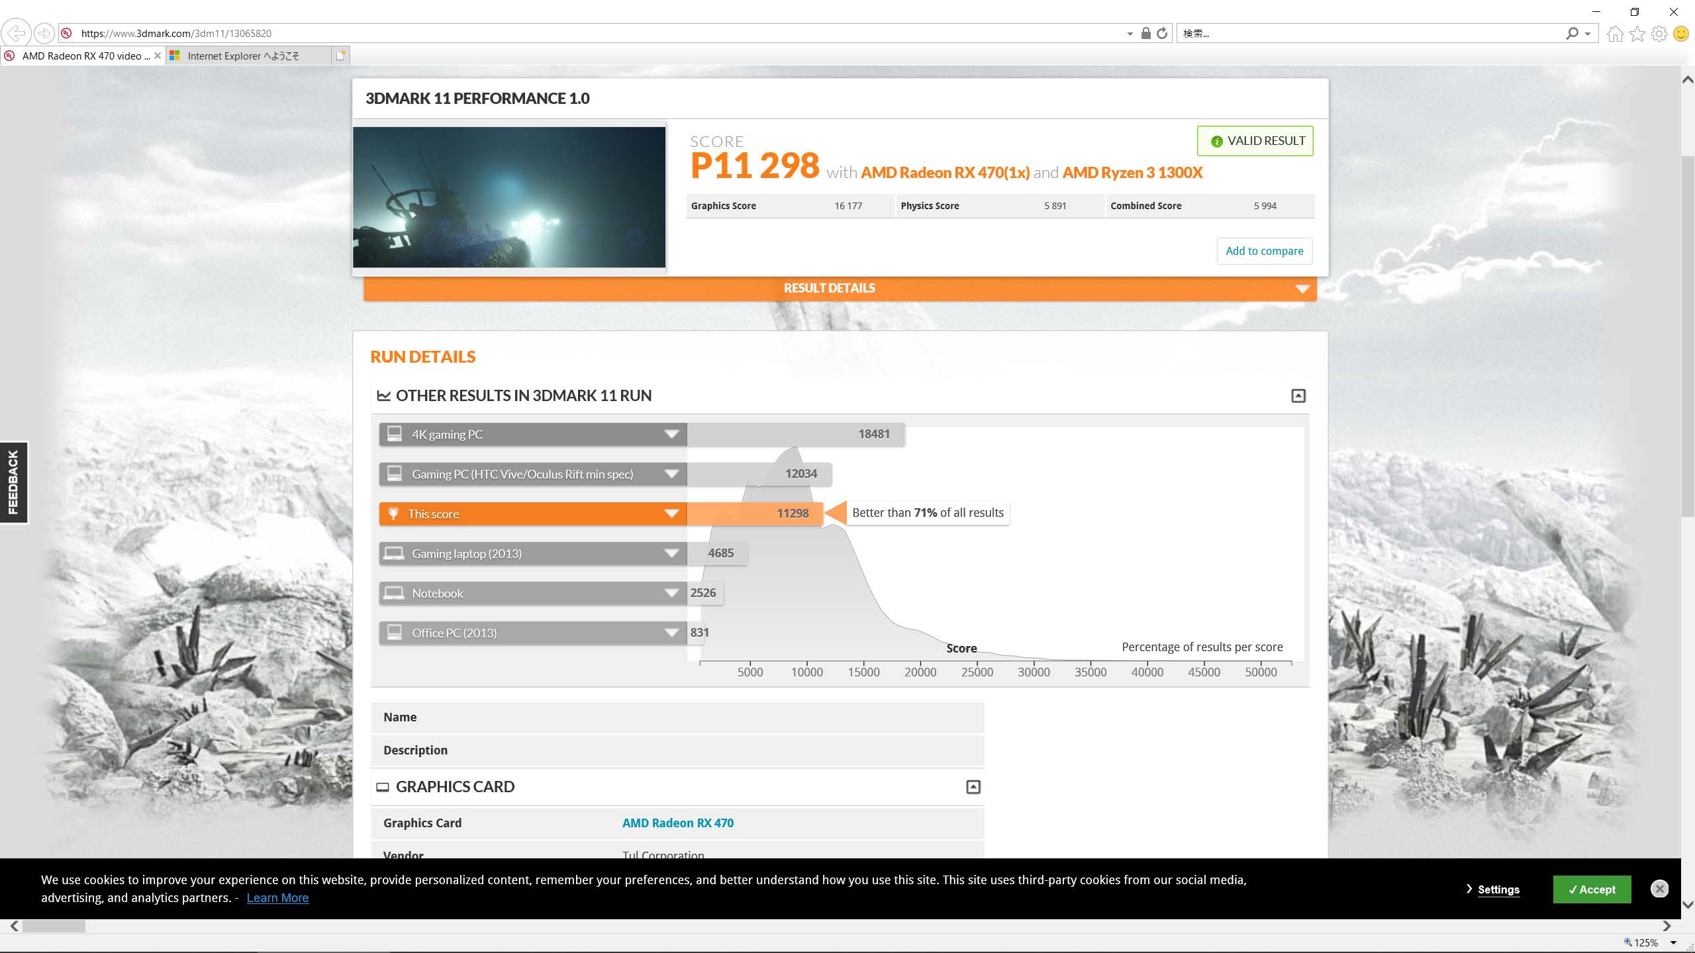Click the Graphics Card section card icon
This screenshot has width=1695, height=953.
click(x=383, y=787)
